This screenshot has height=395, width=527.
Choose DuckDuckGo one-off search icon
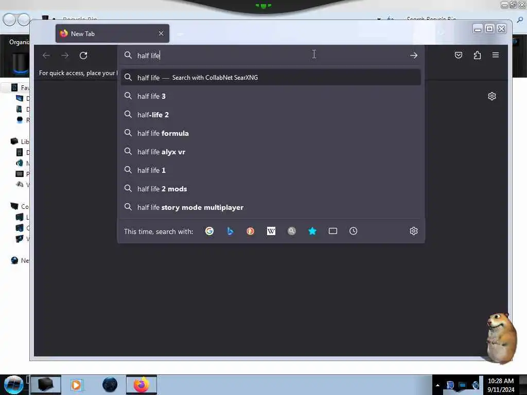(251, 231)
